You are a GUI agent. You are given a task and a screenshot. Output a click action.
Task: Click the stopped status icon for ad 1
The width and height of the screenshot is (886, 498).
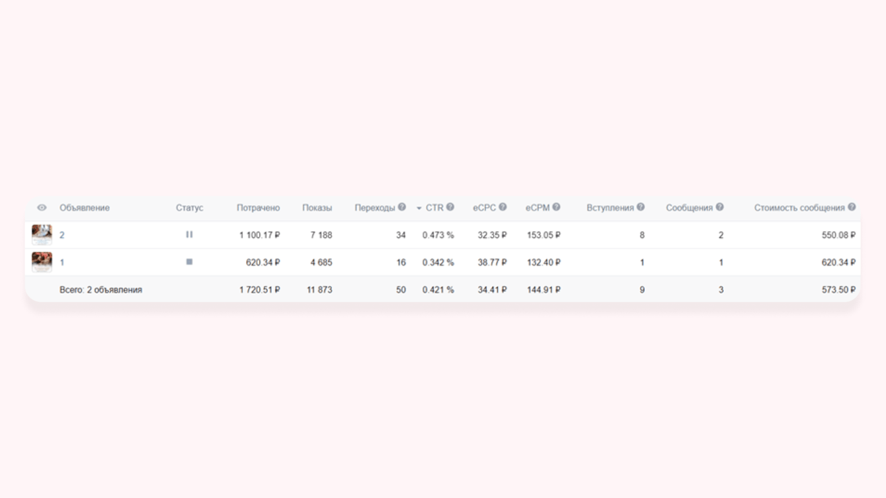click(x=189, y=262)
